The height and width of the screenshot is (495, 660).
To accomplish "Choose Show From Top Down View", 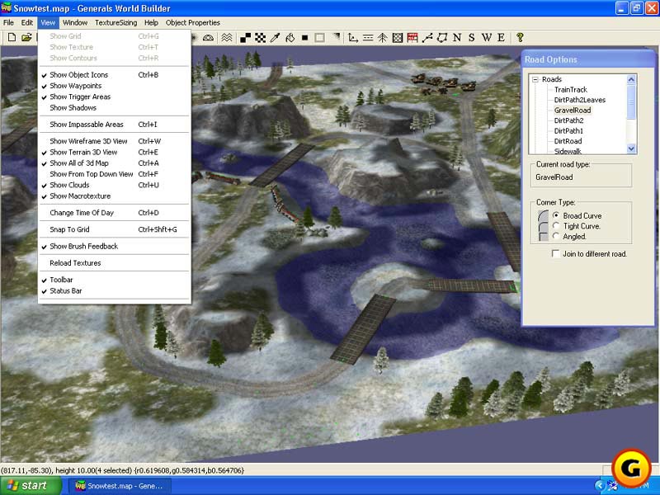I will pyautogui.click(x=114, y=174).
